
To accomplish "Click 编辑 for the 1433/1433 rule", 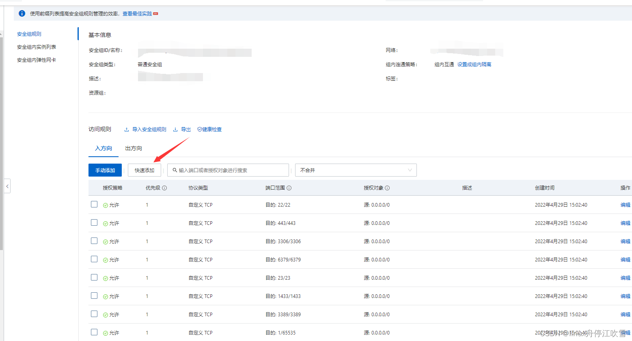I will point(626,296).
